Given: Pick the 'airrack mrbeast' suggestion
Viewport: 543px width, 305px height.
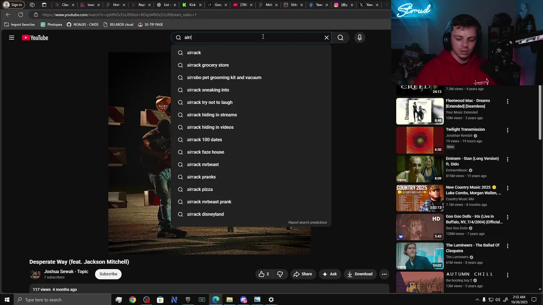Looking at the screenshot, I should (251, 164).
